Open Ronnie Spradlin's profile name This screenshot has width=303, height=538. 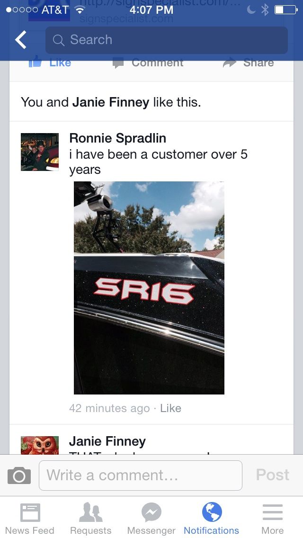(x=118, y=138)
